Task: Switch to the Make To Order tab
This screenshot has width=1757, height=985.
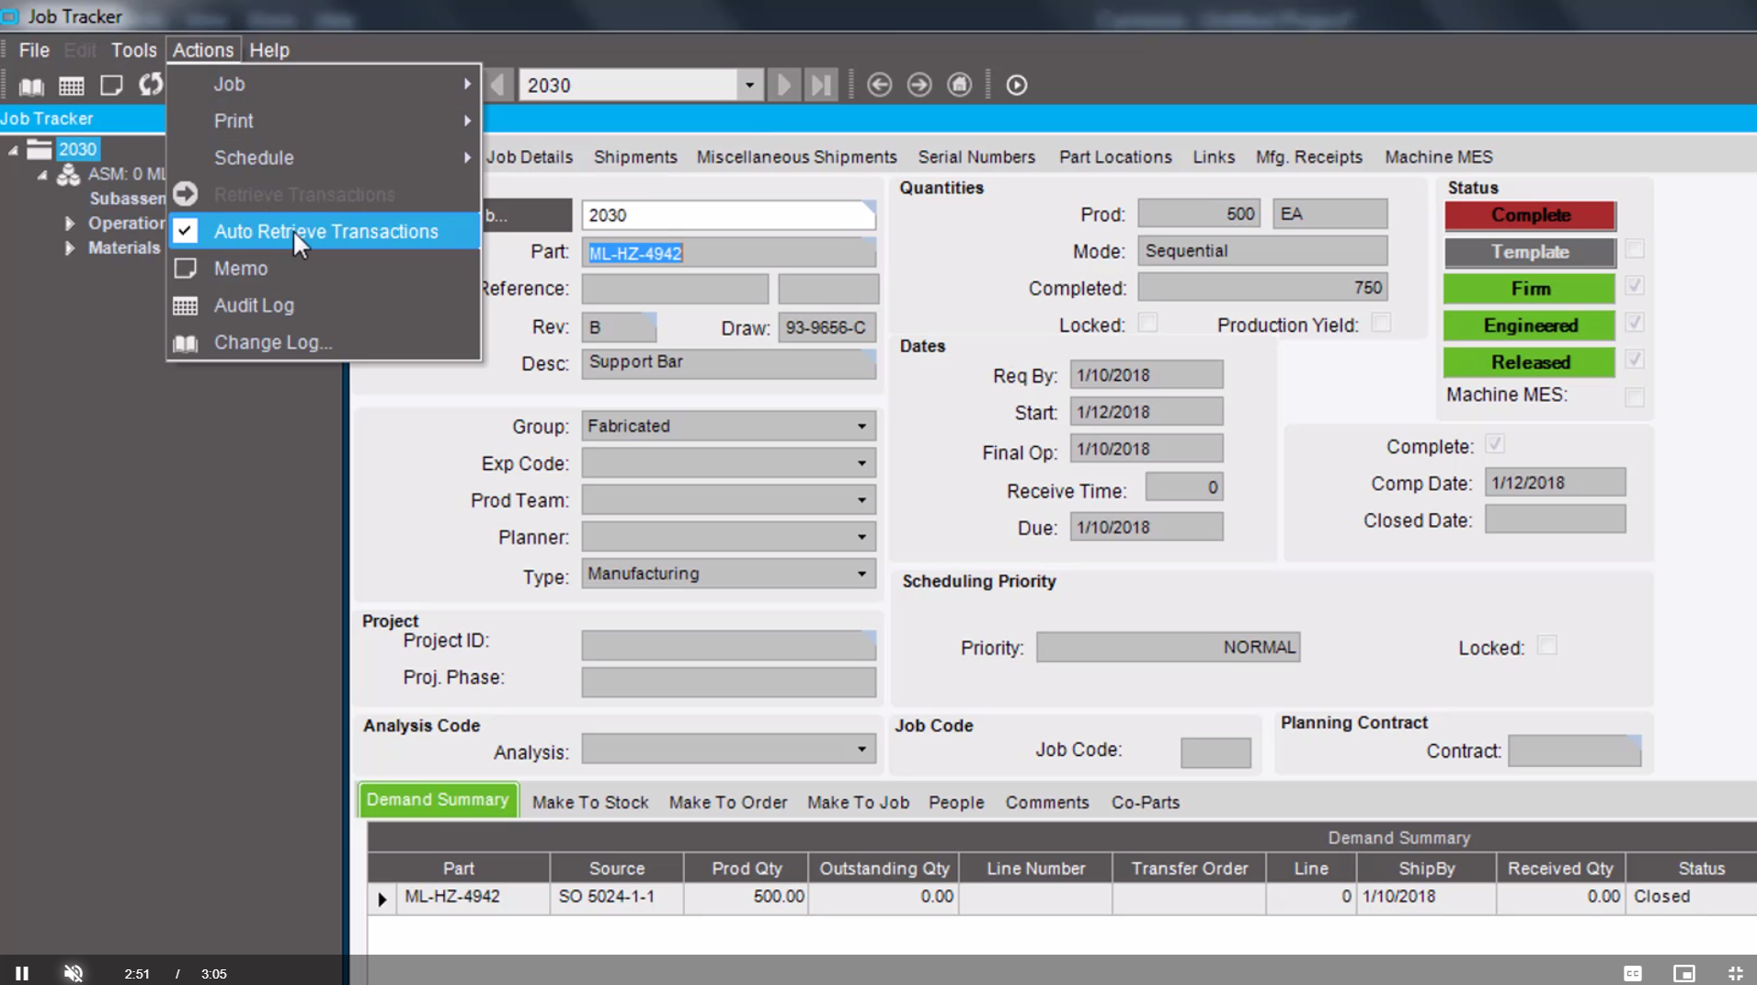Action: pos(727,801)
